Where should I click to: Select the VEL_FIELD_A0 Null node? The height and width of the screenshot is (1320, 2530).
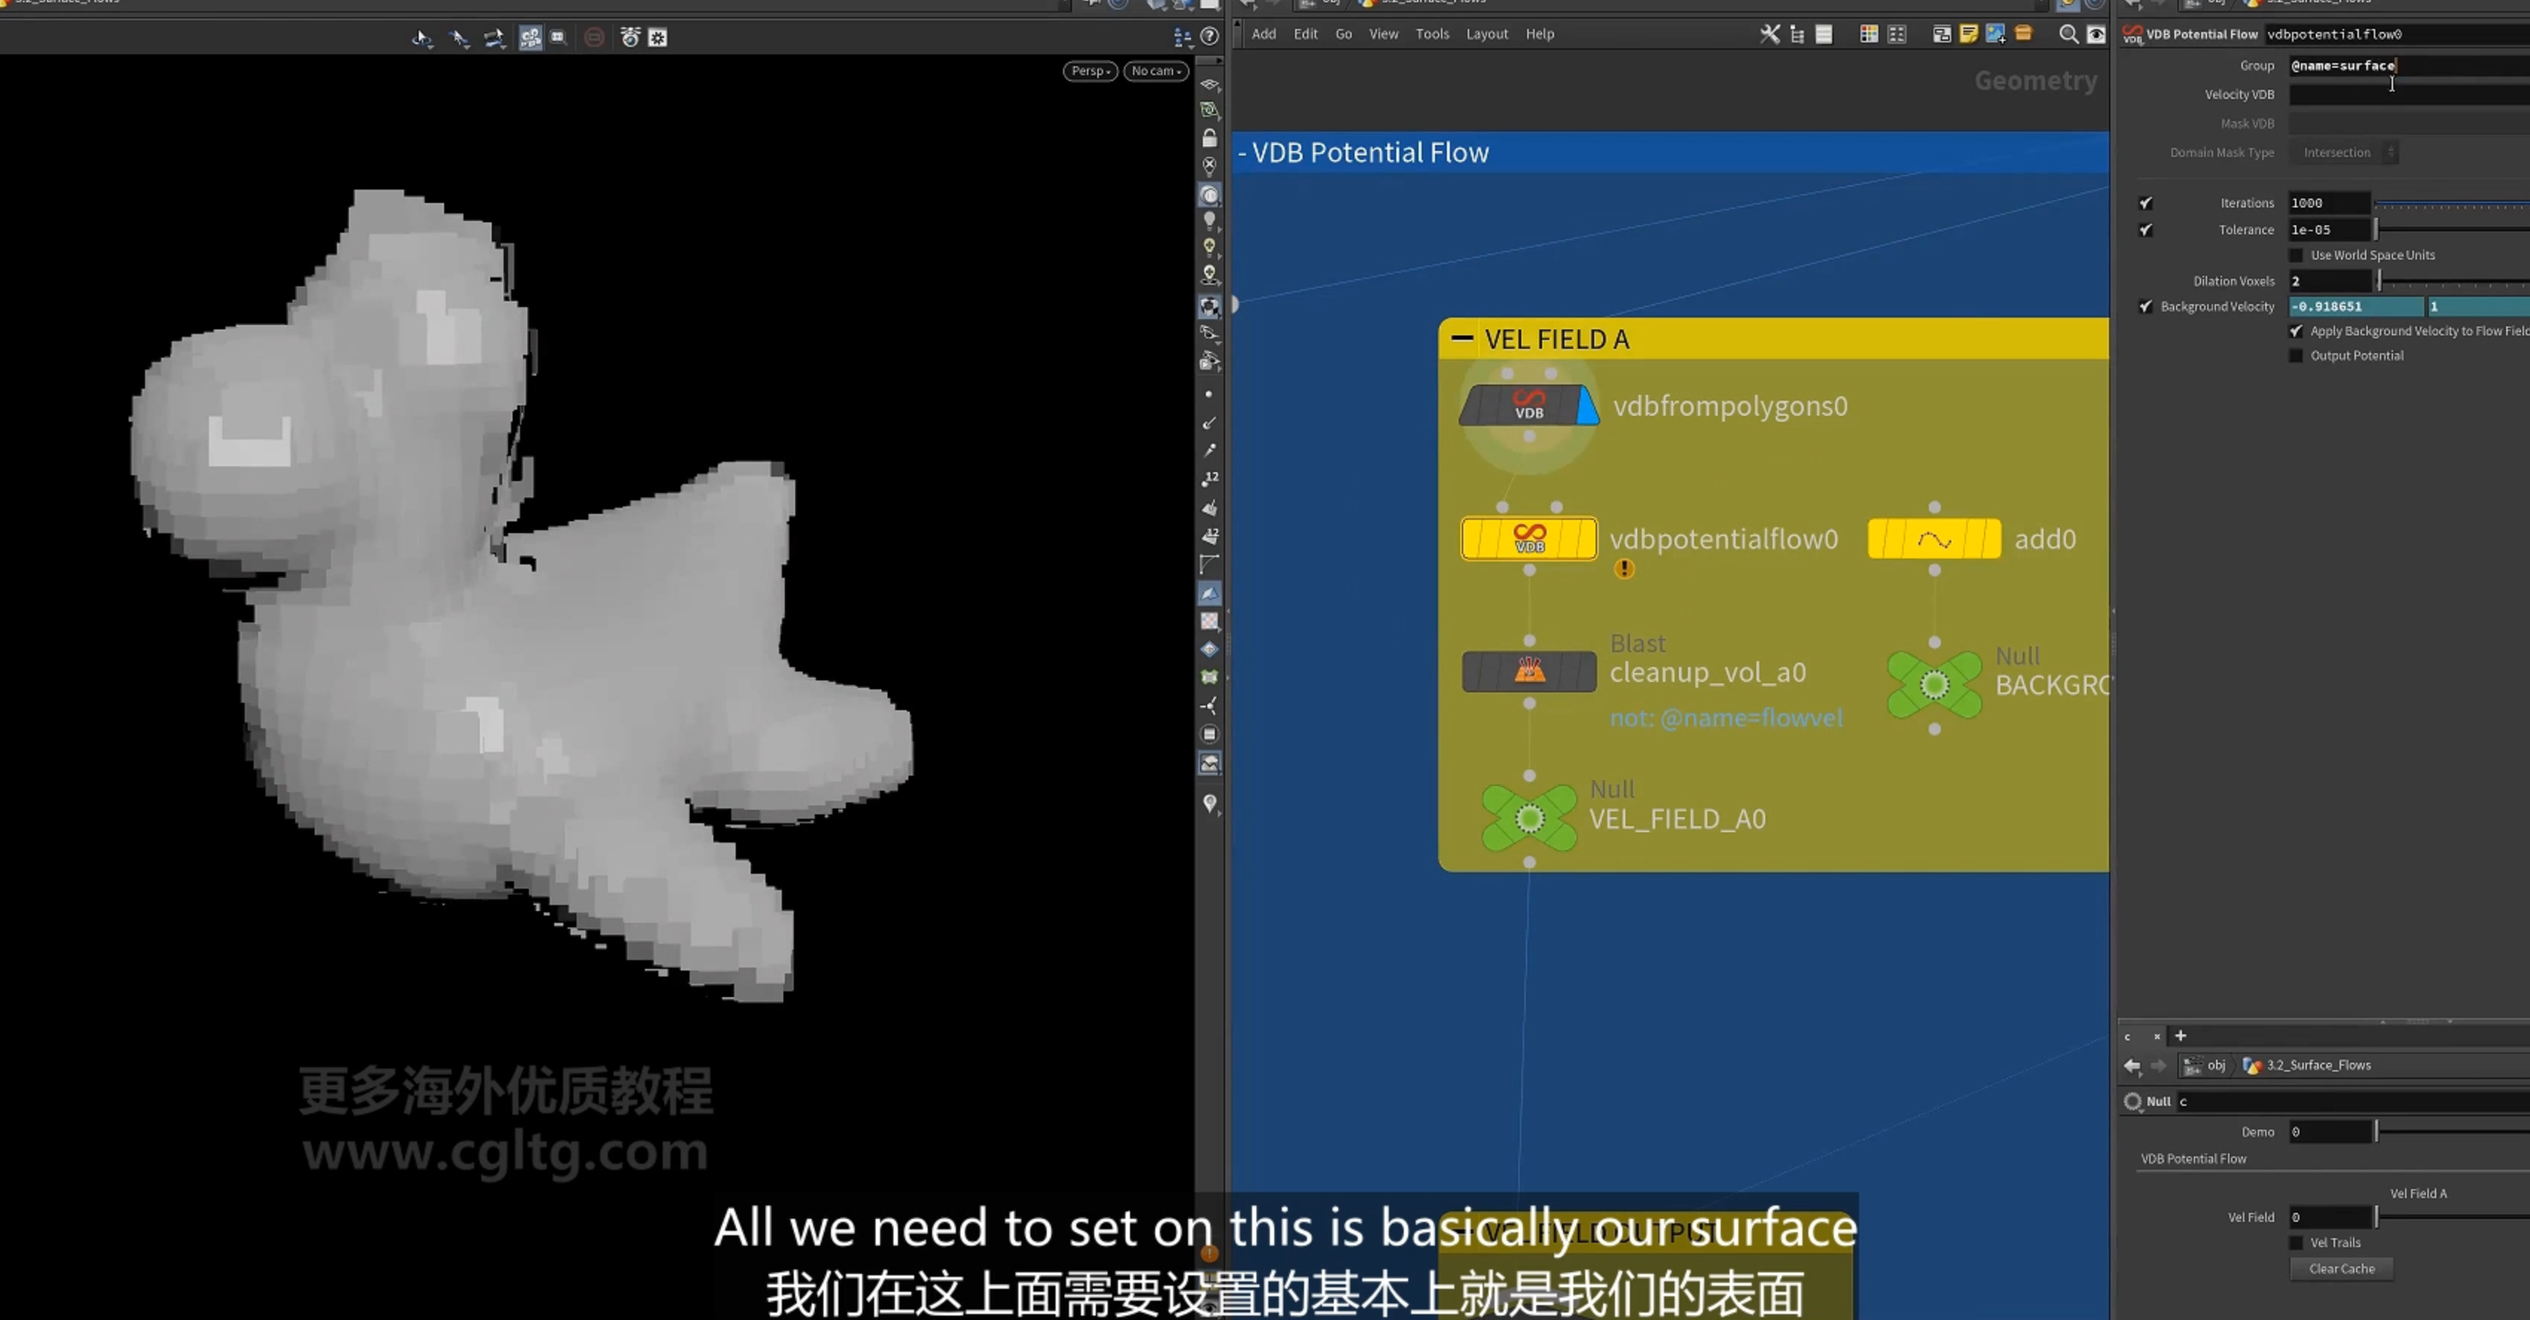click(1529, 818)
